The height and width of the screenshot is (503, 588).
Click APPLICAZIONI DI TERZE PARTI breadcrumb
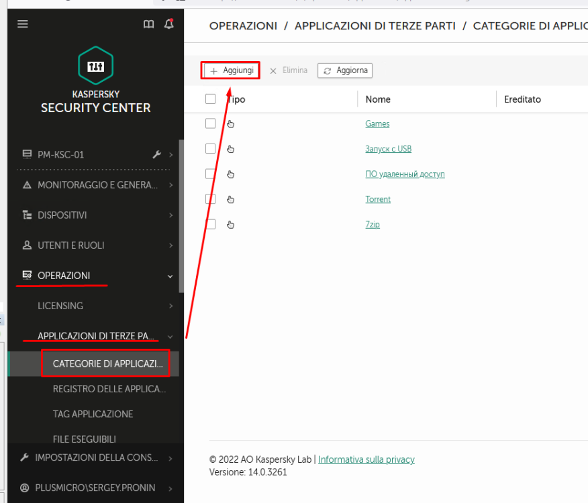pos(375,26)
